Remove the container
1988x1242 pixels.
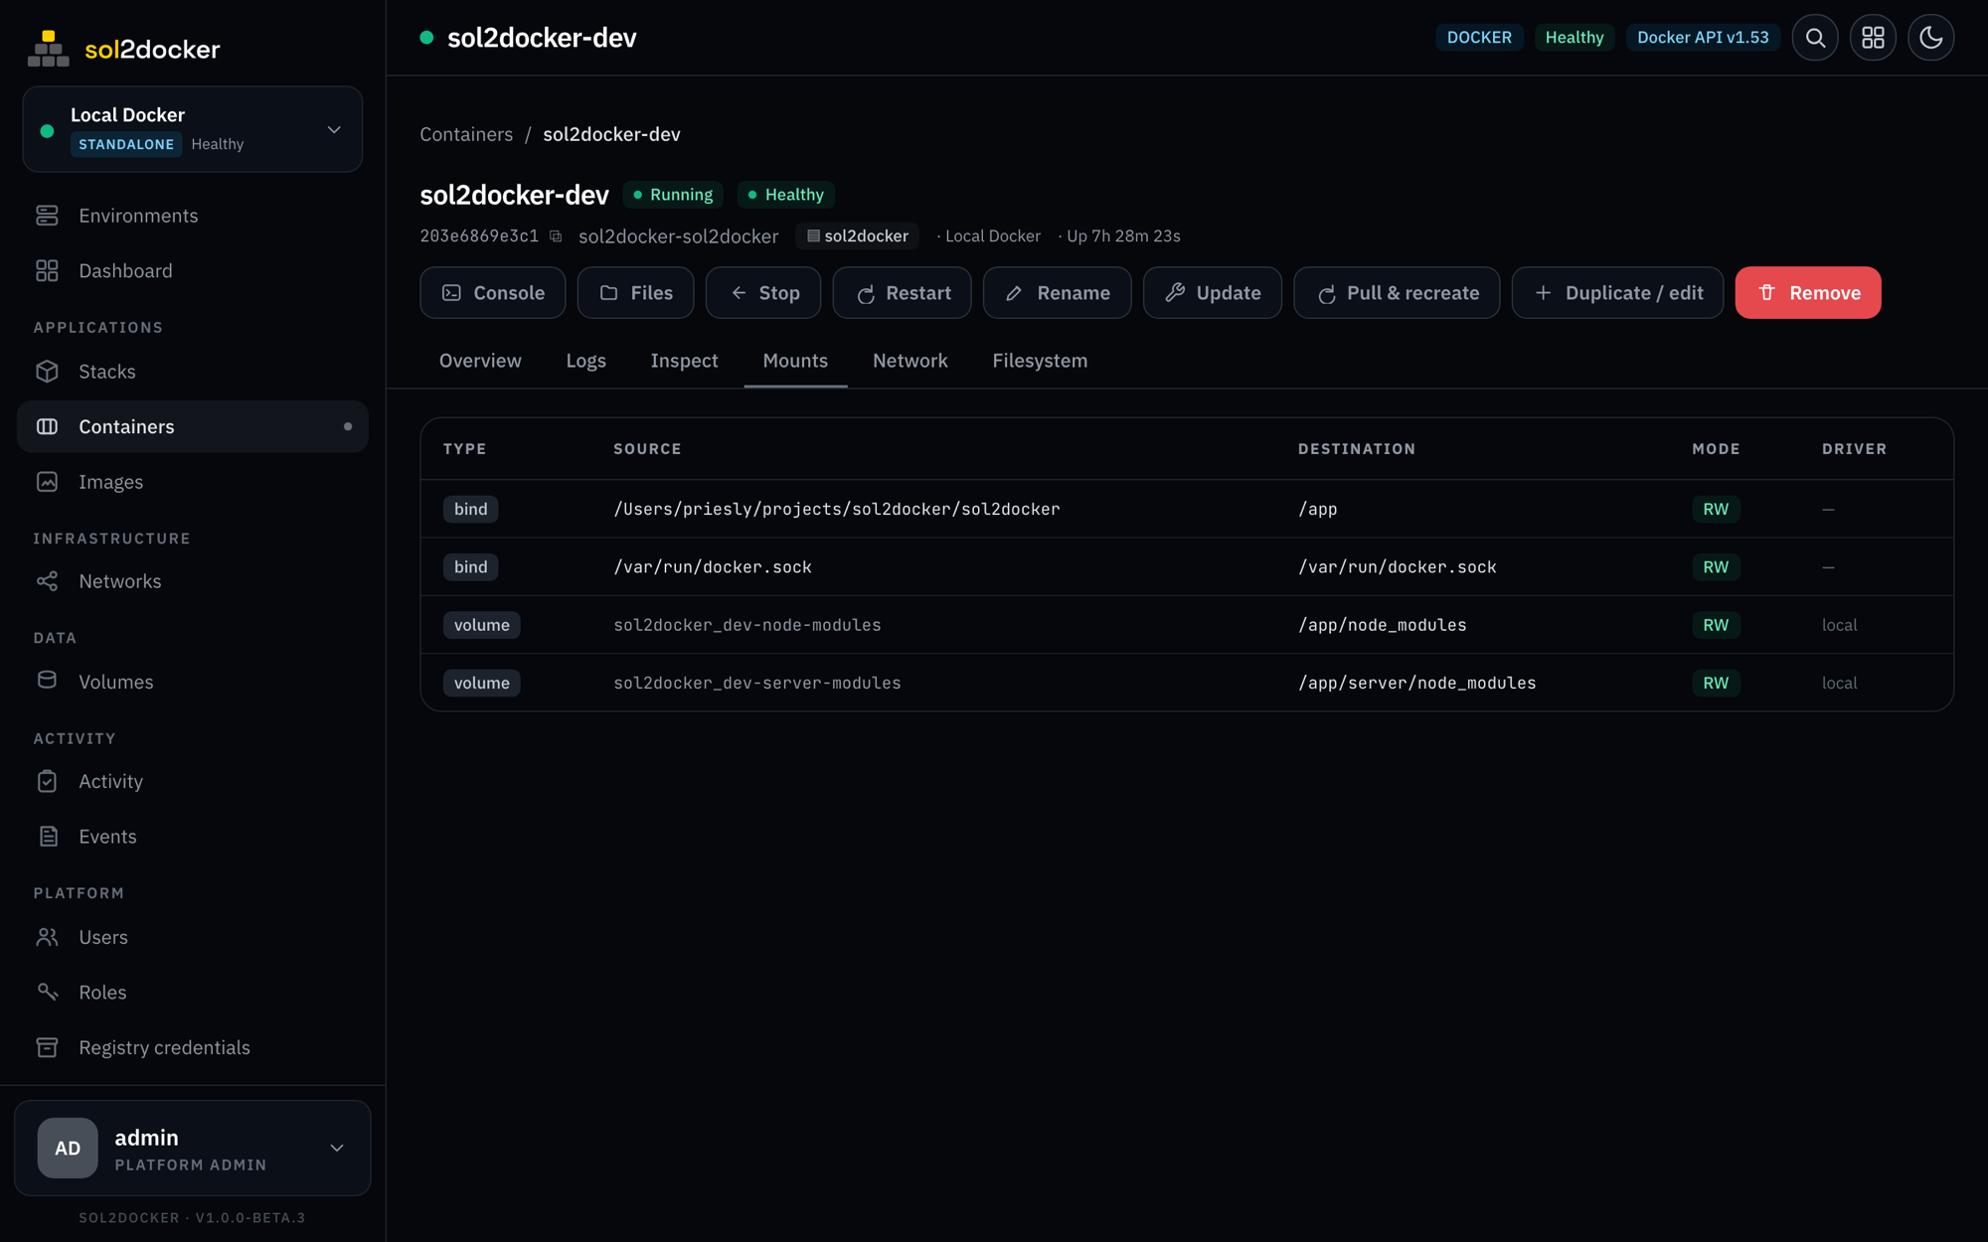pyautogui.click(x=1808, y=293)
